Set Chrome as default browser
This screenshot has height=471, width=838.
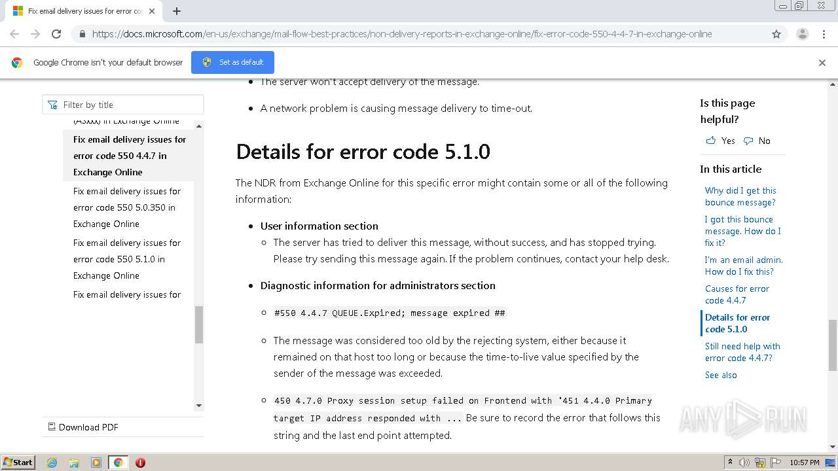232,62
